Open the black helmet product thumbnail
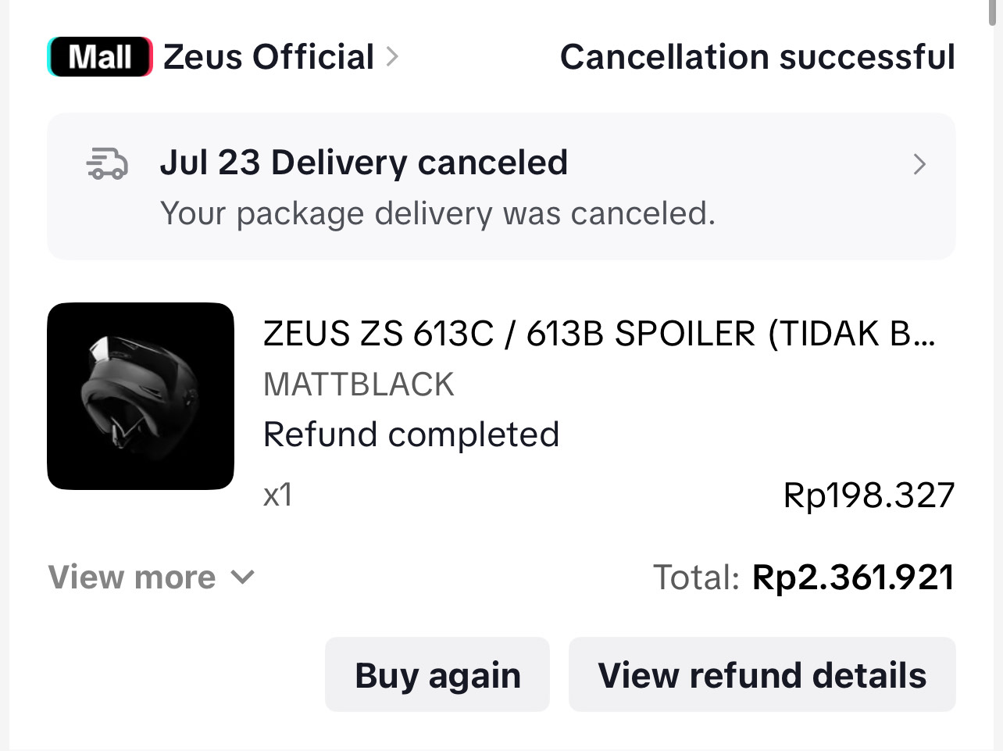This screenshot has height=751, width=1003. tap(141, 396)
